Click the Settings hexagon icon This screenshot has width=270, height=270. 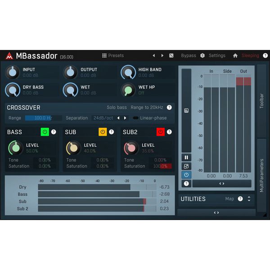tap(202, 55)
